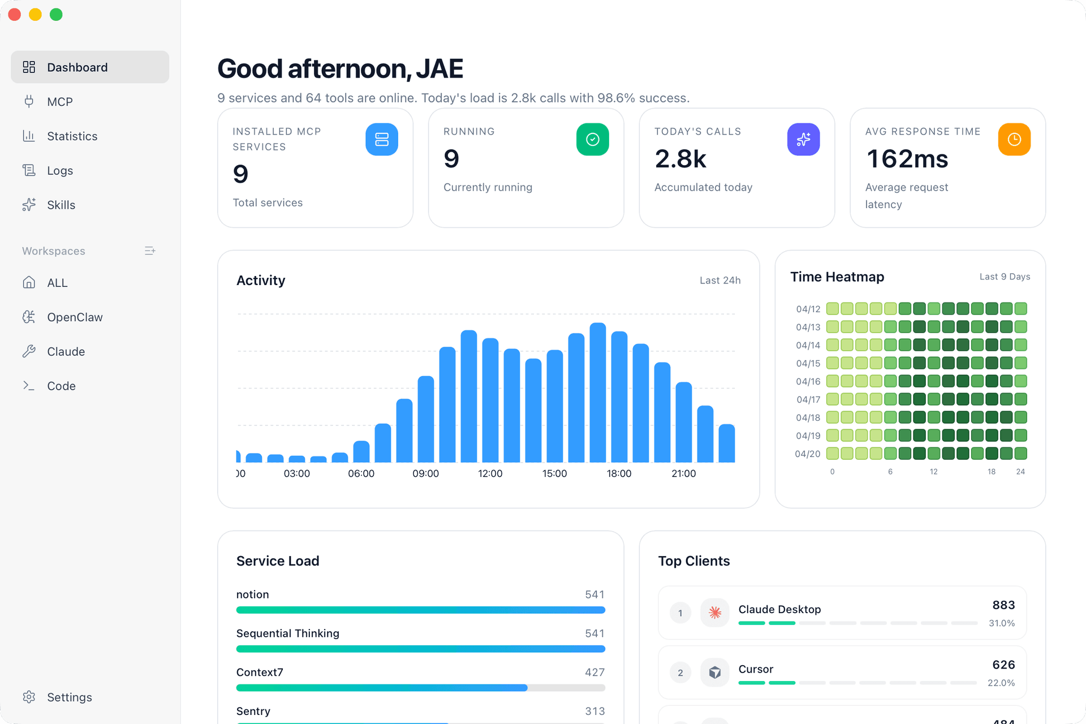Click the yellow macOS minimize window button
1086x724 pixels.
coord(35,15)
